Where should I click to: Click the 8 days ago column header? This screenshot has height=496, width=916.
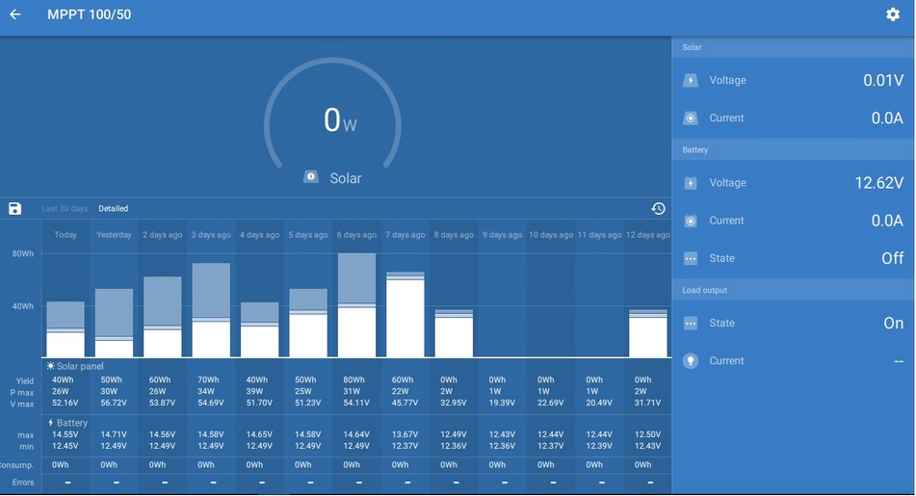[x=454, y=235]
